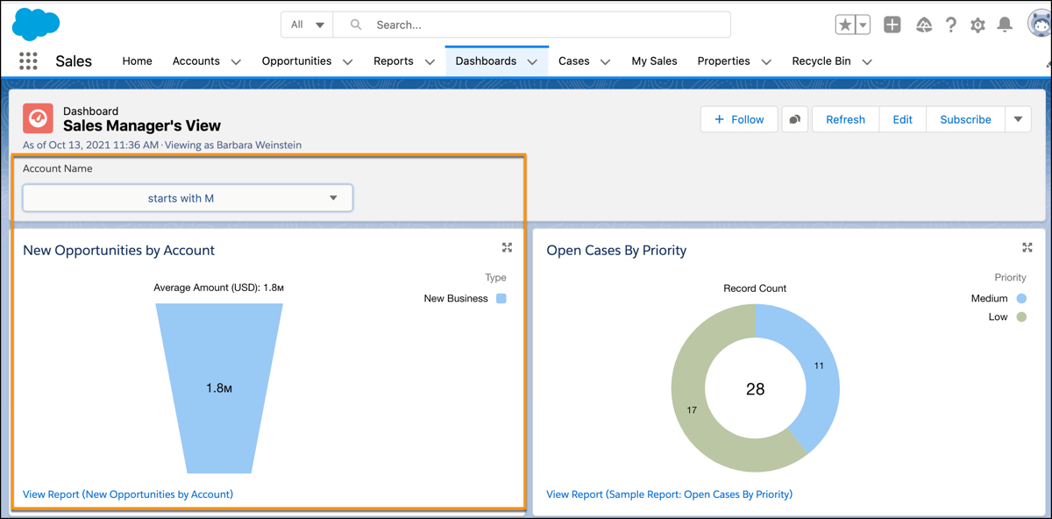The width and height of the screenshot is (1052, 519).
Task: Open the All search scope dropdown
Action: coord(307,25)
